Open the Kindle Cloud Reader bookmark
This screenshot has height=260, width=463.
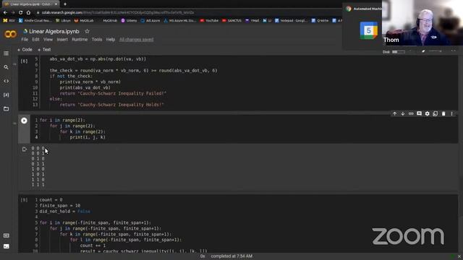pos(35,21)
